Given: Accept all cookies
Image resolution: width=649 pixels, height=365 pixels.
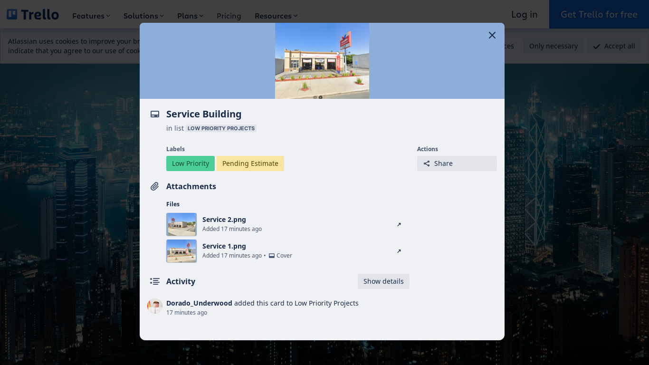Looking at the screenshot, I should (614, 46).
